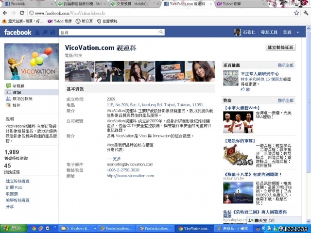Viewport: 311px width, 233px height.
Task: Expand the '更多' description link
Action: (117, 159)
